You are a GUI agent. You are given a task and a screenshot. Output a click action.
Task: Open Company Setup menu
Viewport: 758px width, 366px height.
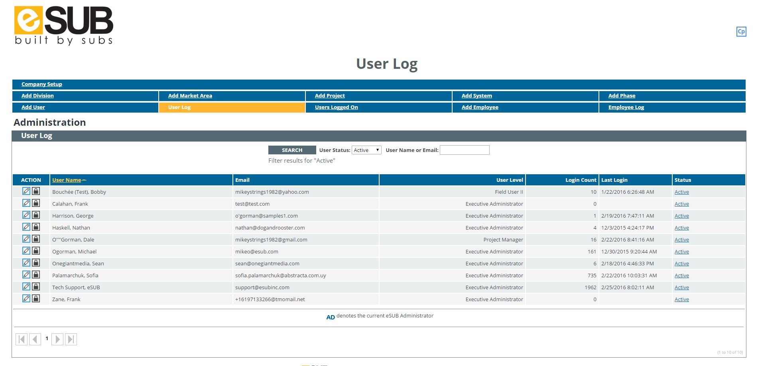click(42, 84)
